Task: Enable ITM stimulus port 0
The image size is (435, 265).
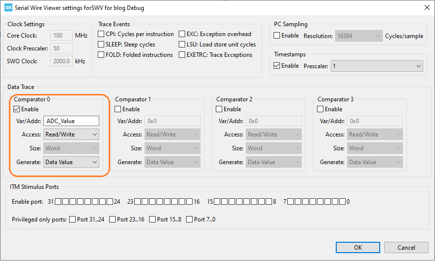Action: (342, 202)
